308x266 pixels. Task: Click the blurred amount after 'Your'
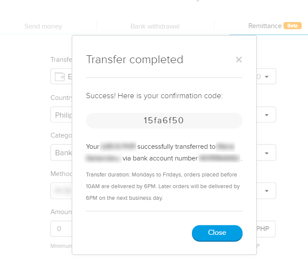(x=118, y=146)
